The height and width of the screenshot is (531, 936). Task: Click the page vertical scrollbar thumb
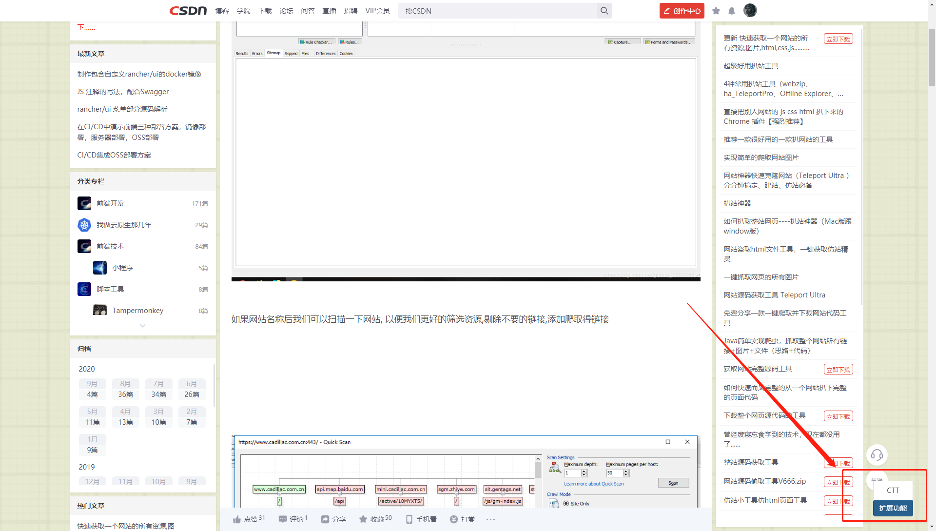[x=932, y=58]
